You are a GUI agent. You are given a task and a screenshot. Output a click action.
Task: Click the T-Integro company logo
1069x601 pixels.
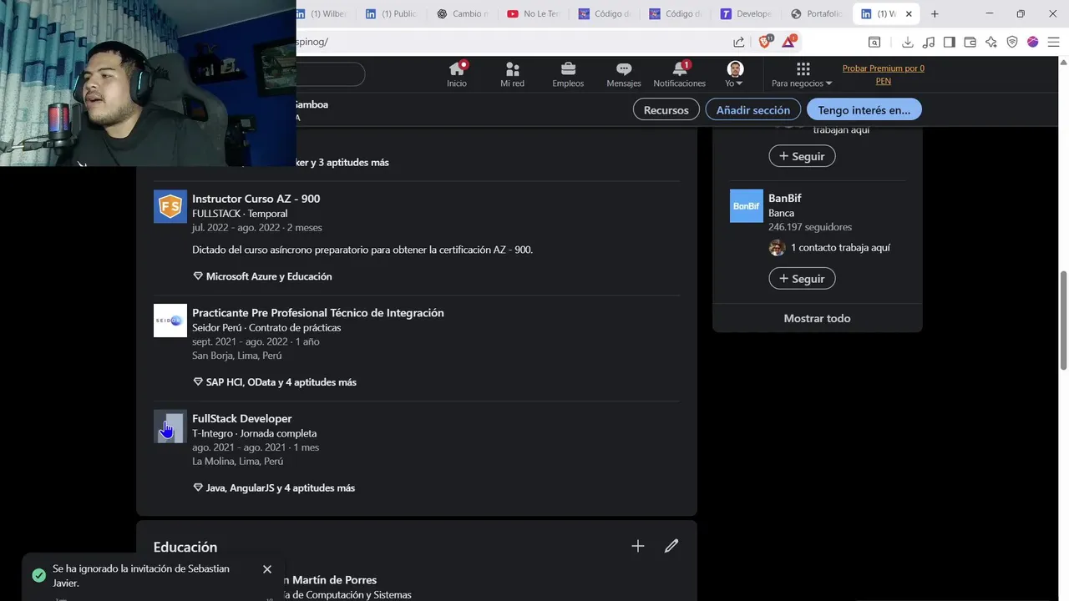(x=170, y=427)
